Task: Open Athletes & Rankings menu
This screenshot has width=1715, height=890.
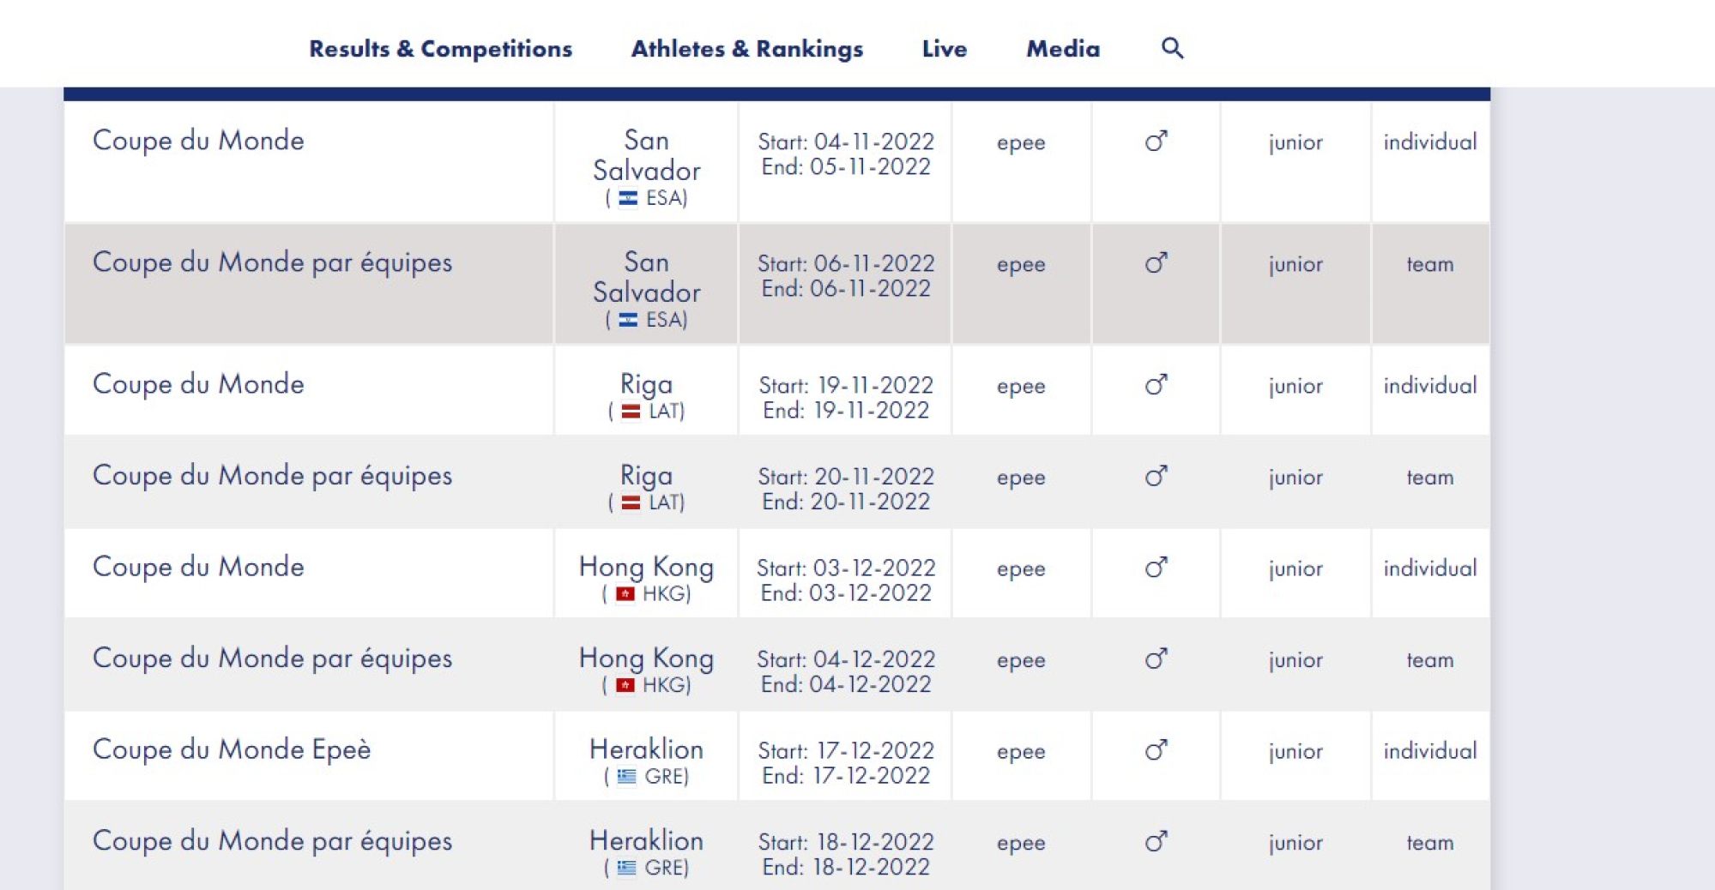Action: pos(747,49)
